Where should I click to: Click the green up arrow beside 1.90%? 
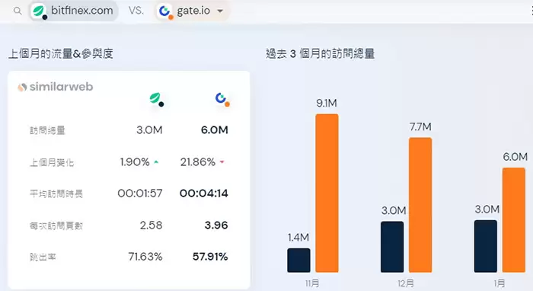pos(156,162)
